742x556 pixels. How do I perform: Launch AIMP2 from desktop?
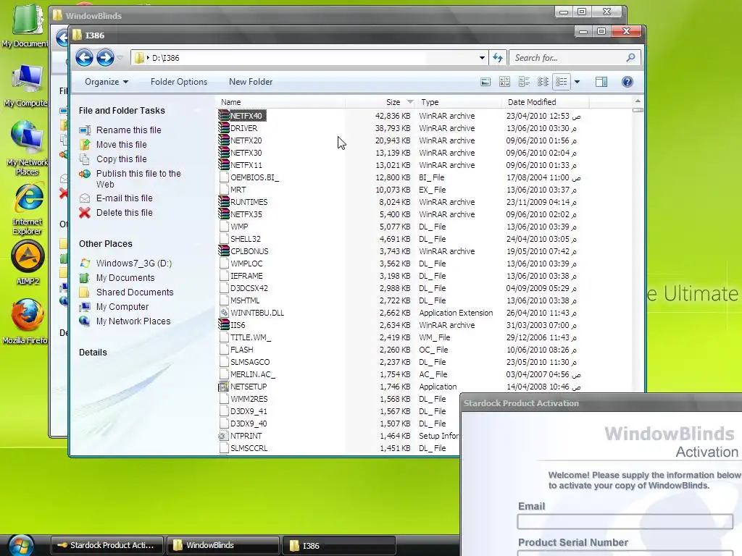coord(28,263)
